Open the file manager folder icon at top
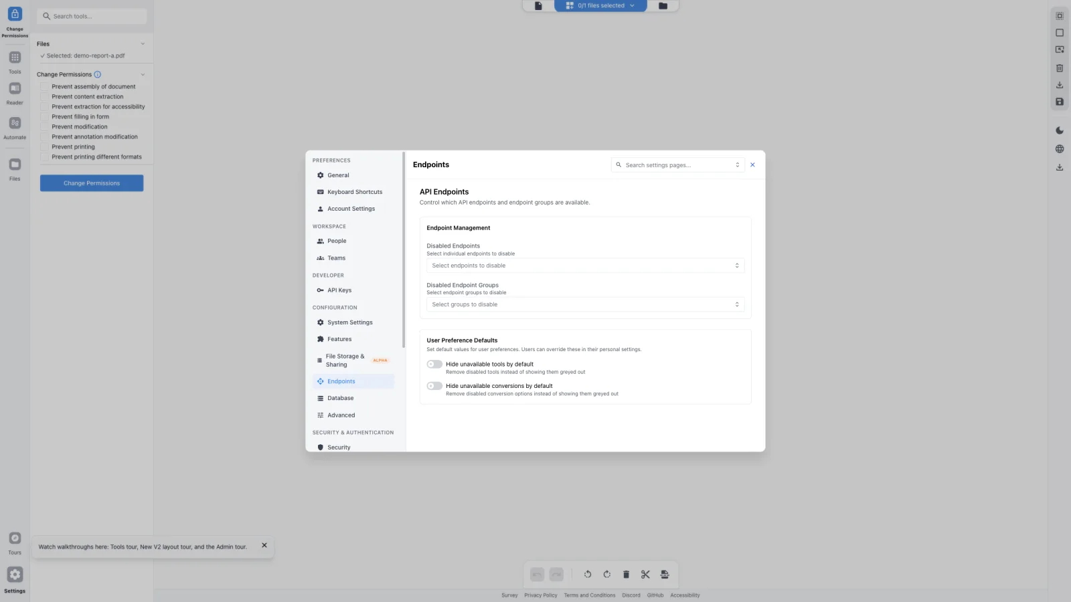Screen dimensions: 1071x602 point(663,5)
